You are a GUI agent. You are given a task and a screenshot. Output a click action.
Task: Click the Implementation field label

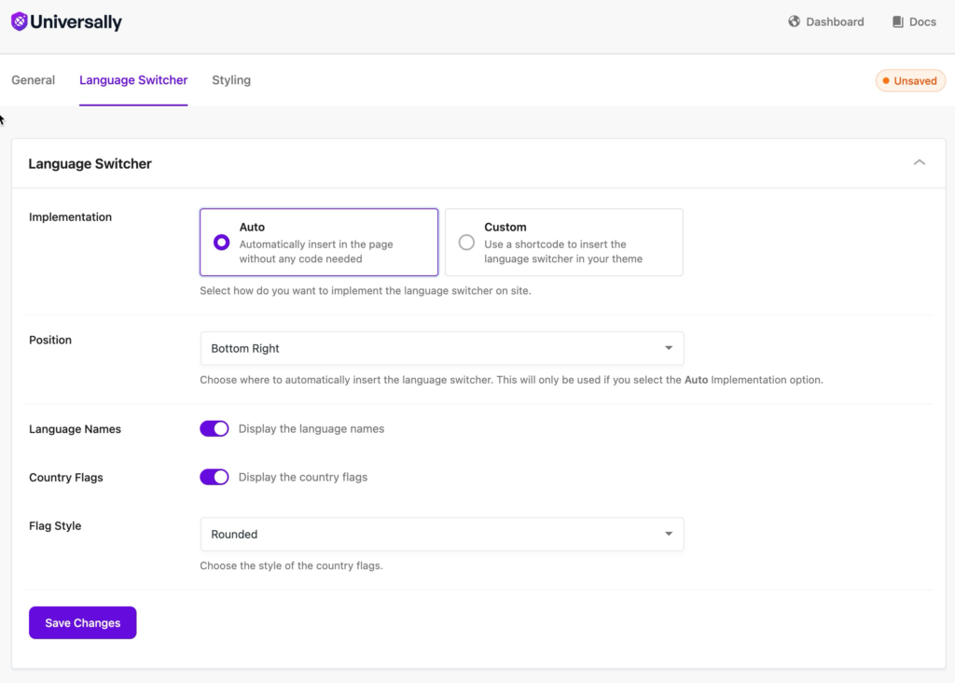(70, 217)
